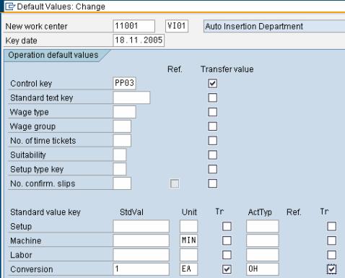345x278 pixels.
Task: Click the plant field VI01
Action: pyautogui.click(x=177, y=26)
